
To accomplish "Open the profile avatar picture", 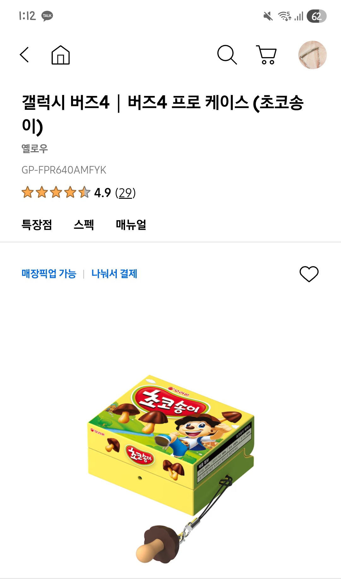I will (x=312, y=55).
